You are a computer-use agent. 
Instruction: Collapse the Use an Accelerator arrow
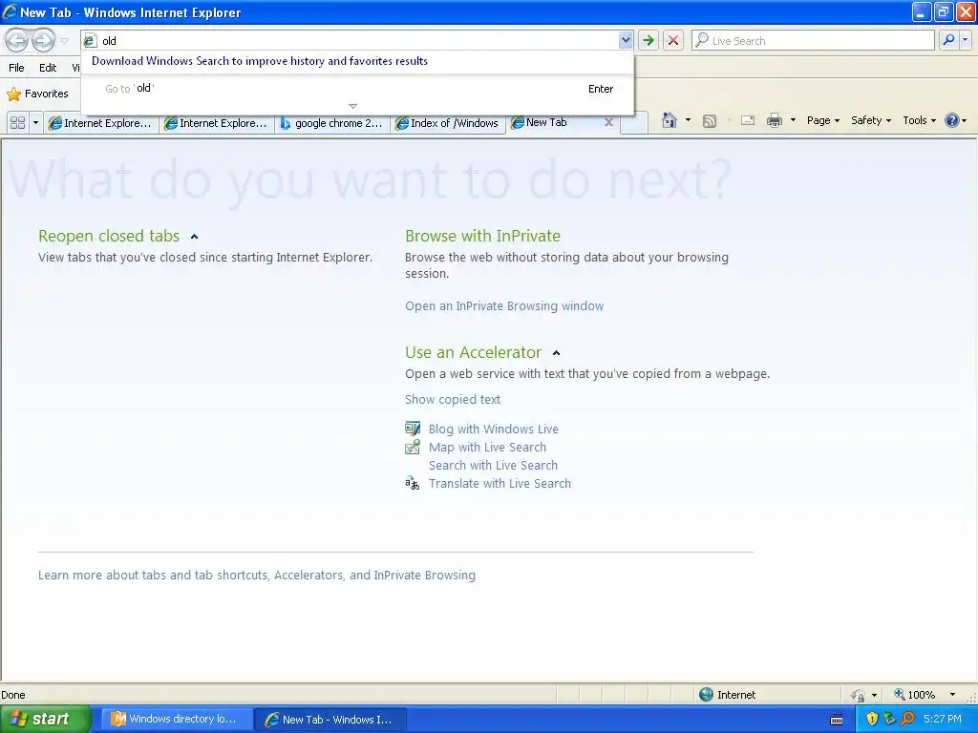tap(557, 353)
